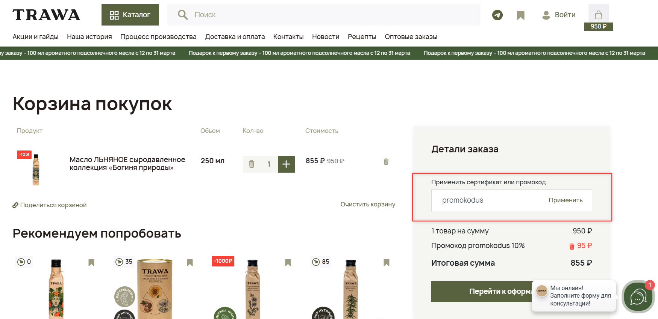Go to Акции и гайды

[x=35, y=37]
